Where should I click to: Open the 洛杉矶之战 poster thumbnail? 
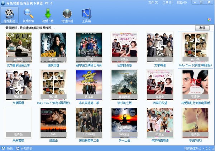click(x=124, y=85)
